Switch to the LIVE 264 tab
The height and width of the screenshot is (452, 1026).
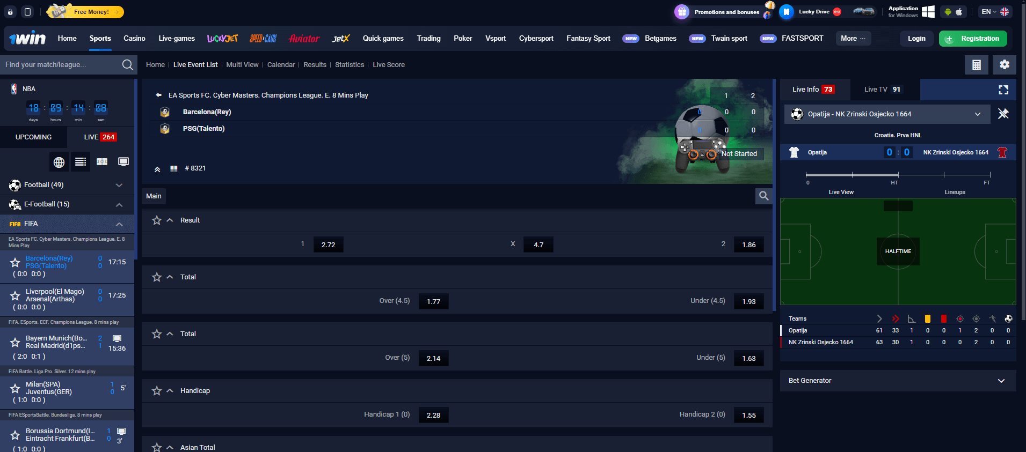100,137
